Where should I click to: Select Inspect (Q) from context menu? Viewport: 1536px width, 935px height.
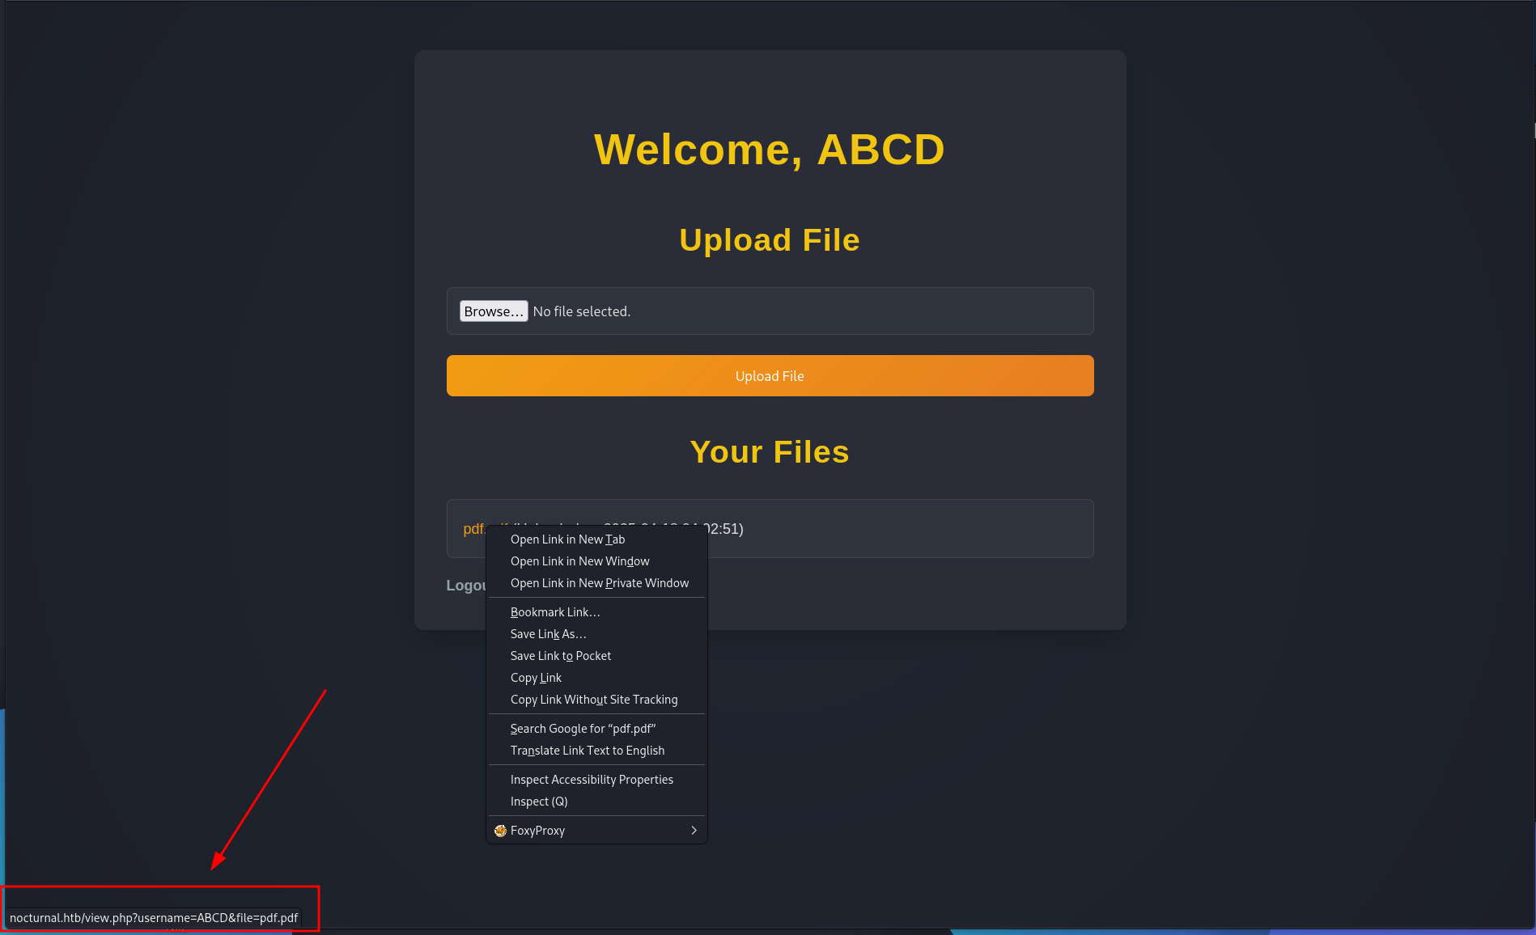539,802
